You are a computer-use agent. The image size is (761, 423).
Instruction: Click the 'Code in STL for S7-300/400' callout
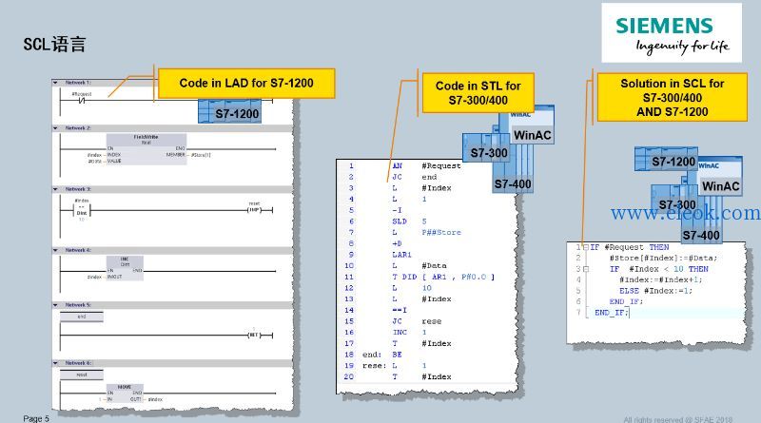478,93
